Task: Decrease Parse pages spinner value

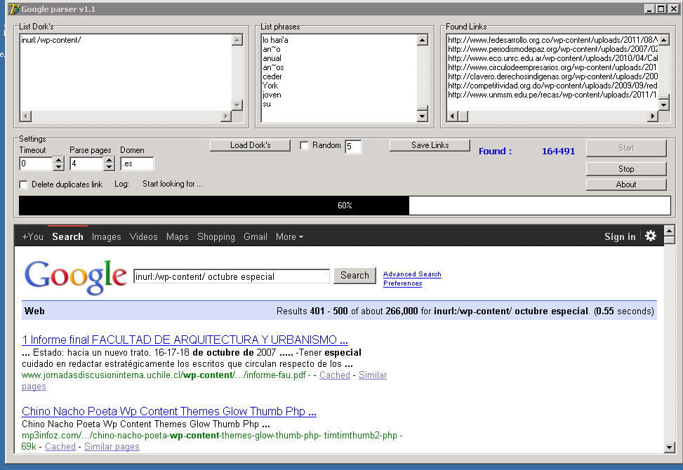Action: point(109,167)
